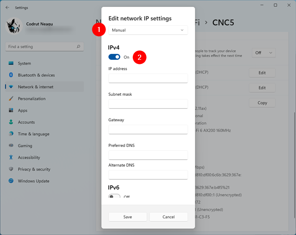Open Windows Update settings
296x235 pixels.
[45, 181]
